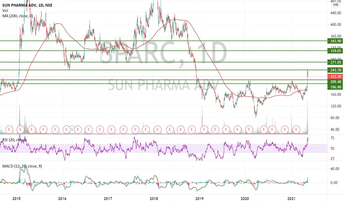Click the 343.90 horizontal line price label
Viewport: 344px width, 203px height.
pyautogui.click(x=335, y=41)
